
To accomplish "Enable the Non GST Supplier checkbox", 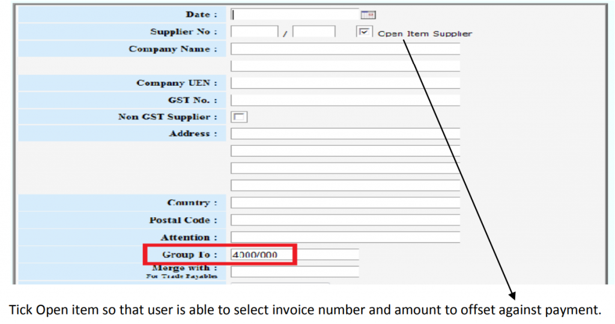I will (x=240, y=117).
